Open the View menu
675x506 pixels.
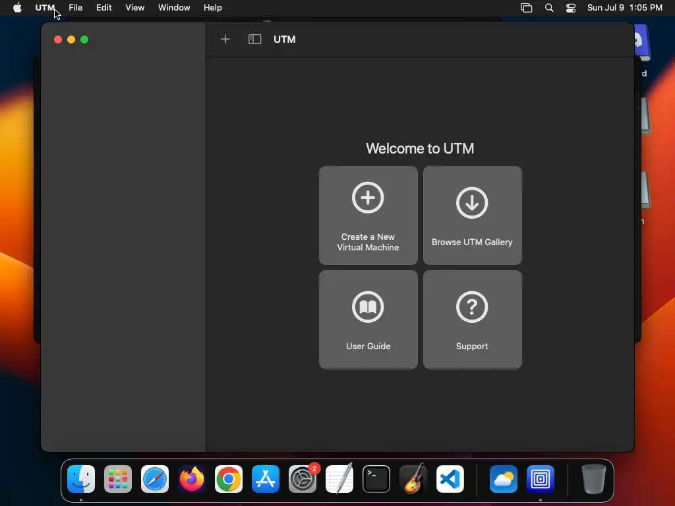134,8
